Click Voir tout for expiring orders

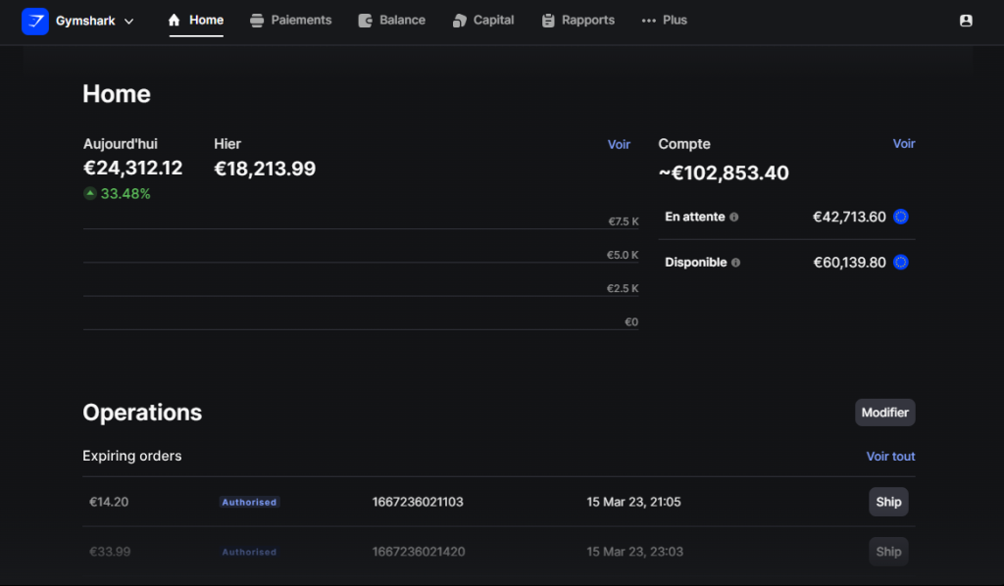(x=890, y=457)
